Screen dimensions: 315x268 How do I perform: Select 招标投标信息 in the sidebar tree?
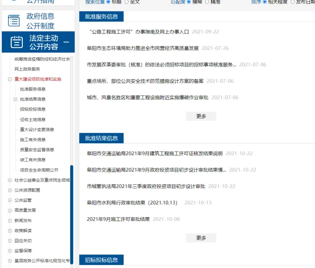coord(33,109)
